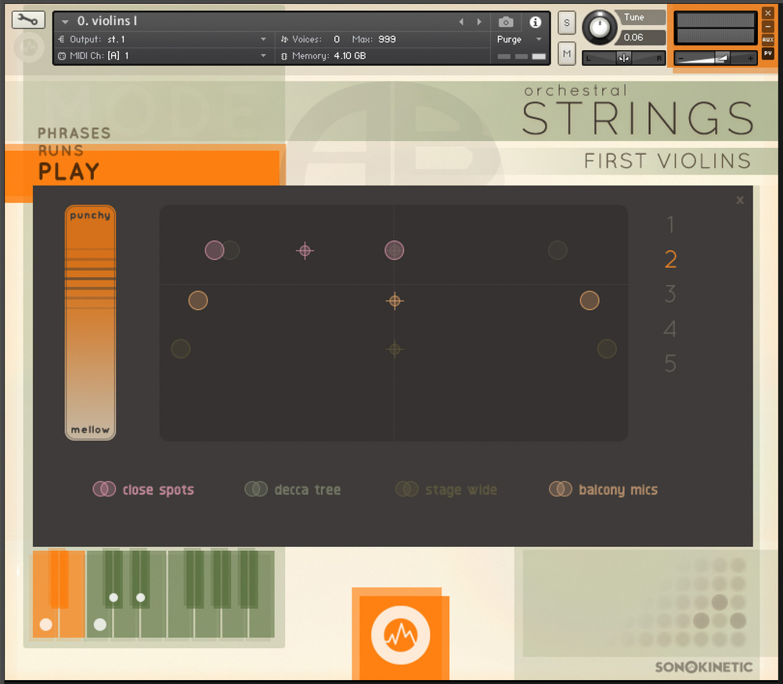The image size is (783, 684).
Task: Select mic preset number 3
Action: click(669, 294)
